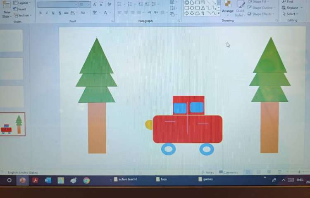Toggle Italic formatting

click(x=47, y=13)
